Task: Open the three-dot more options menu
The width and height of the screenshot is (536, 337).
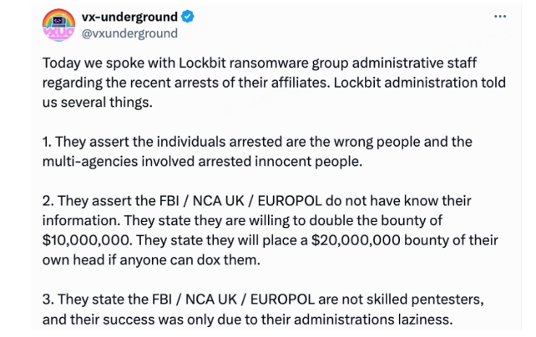Action: [x=500, y=17]
